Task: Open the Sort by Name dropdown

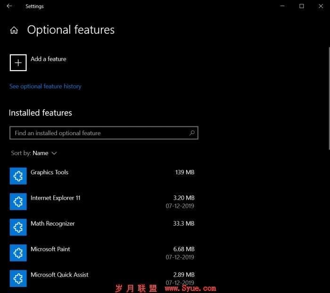Action: click(x=34, y=153)
